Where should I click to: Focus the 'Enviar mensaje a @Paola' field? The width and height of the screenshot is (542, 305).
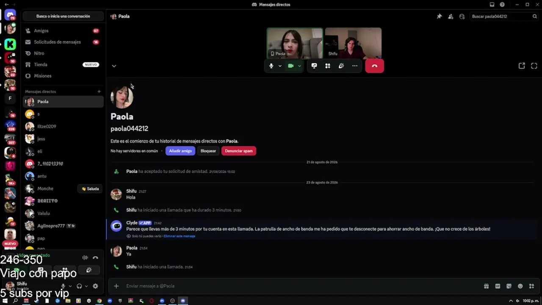click(302, 286)
